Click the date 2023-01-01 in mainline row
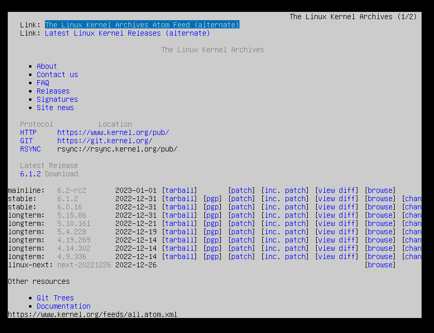 pos(136,191)
